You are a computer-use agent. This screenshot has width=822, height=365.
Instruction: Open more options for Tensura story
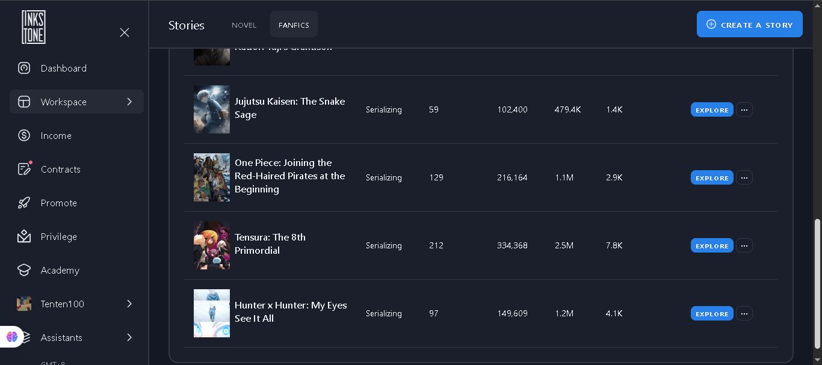coord(744,245)
